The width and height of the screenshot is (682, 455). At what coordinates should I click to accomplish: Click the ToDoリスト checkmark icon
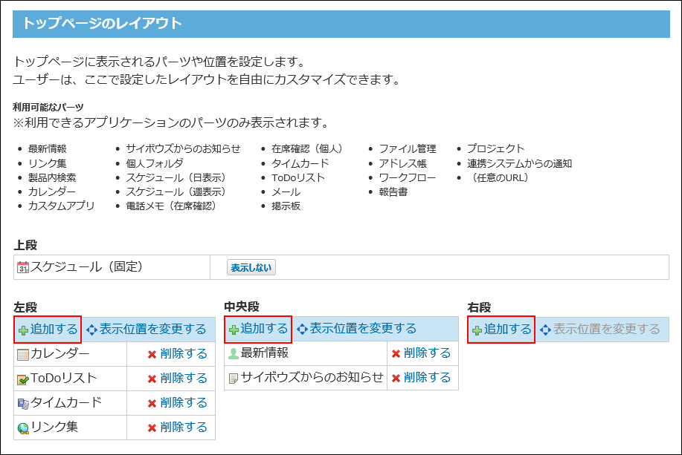[23, 380]
